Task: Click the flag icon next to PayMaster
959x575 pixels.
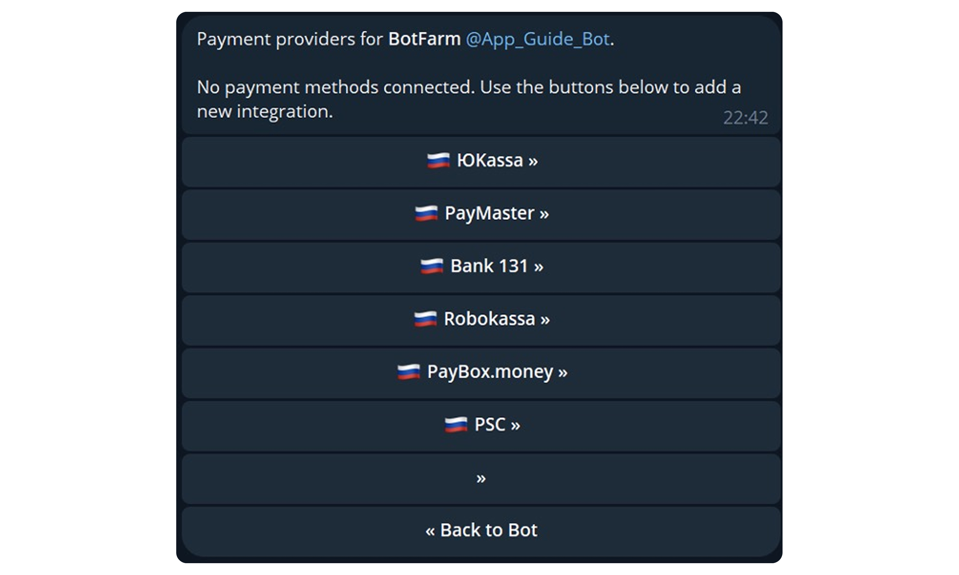Action: click(426, 213)
